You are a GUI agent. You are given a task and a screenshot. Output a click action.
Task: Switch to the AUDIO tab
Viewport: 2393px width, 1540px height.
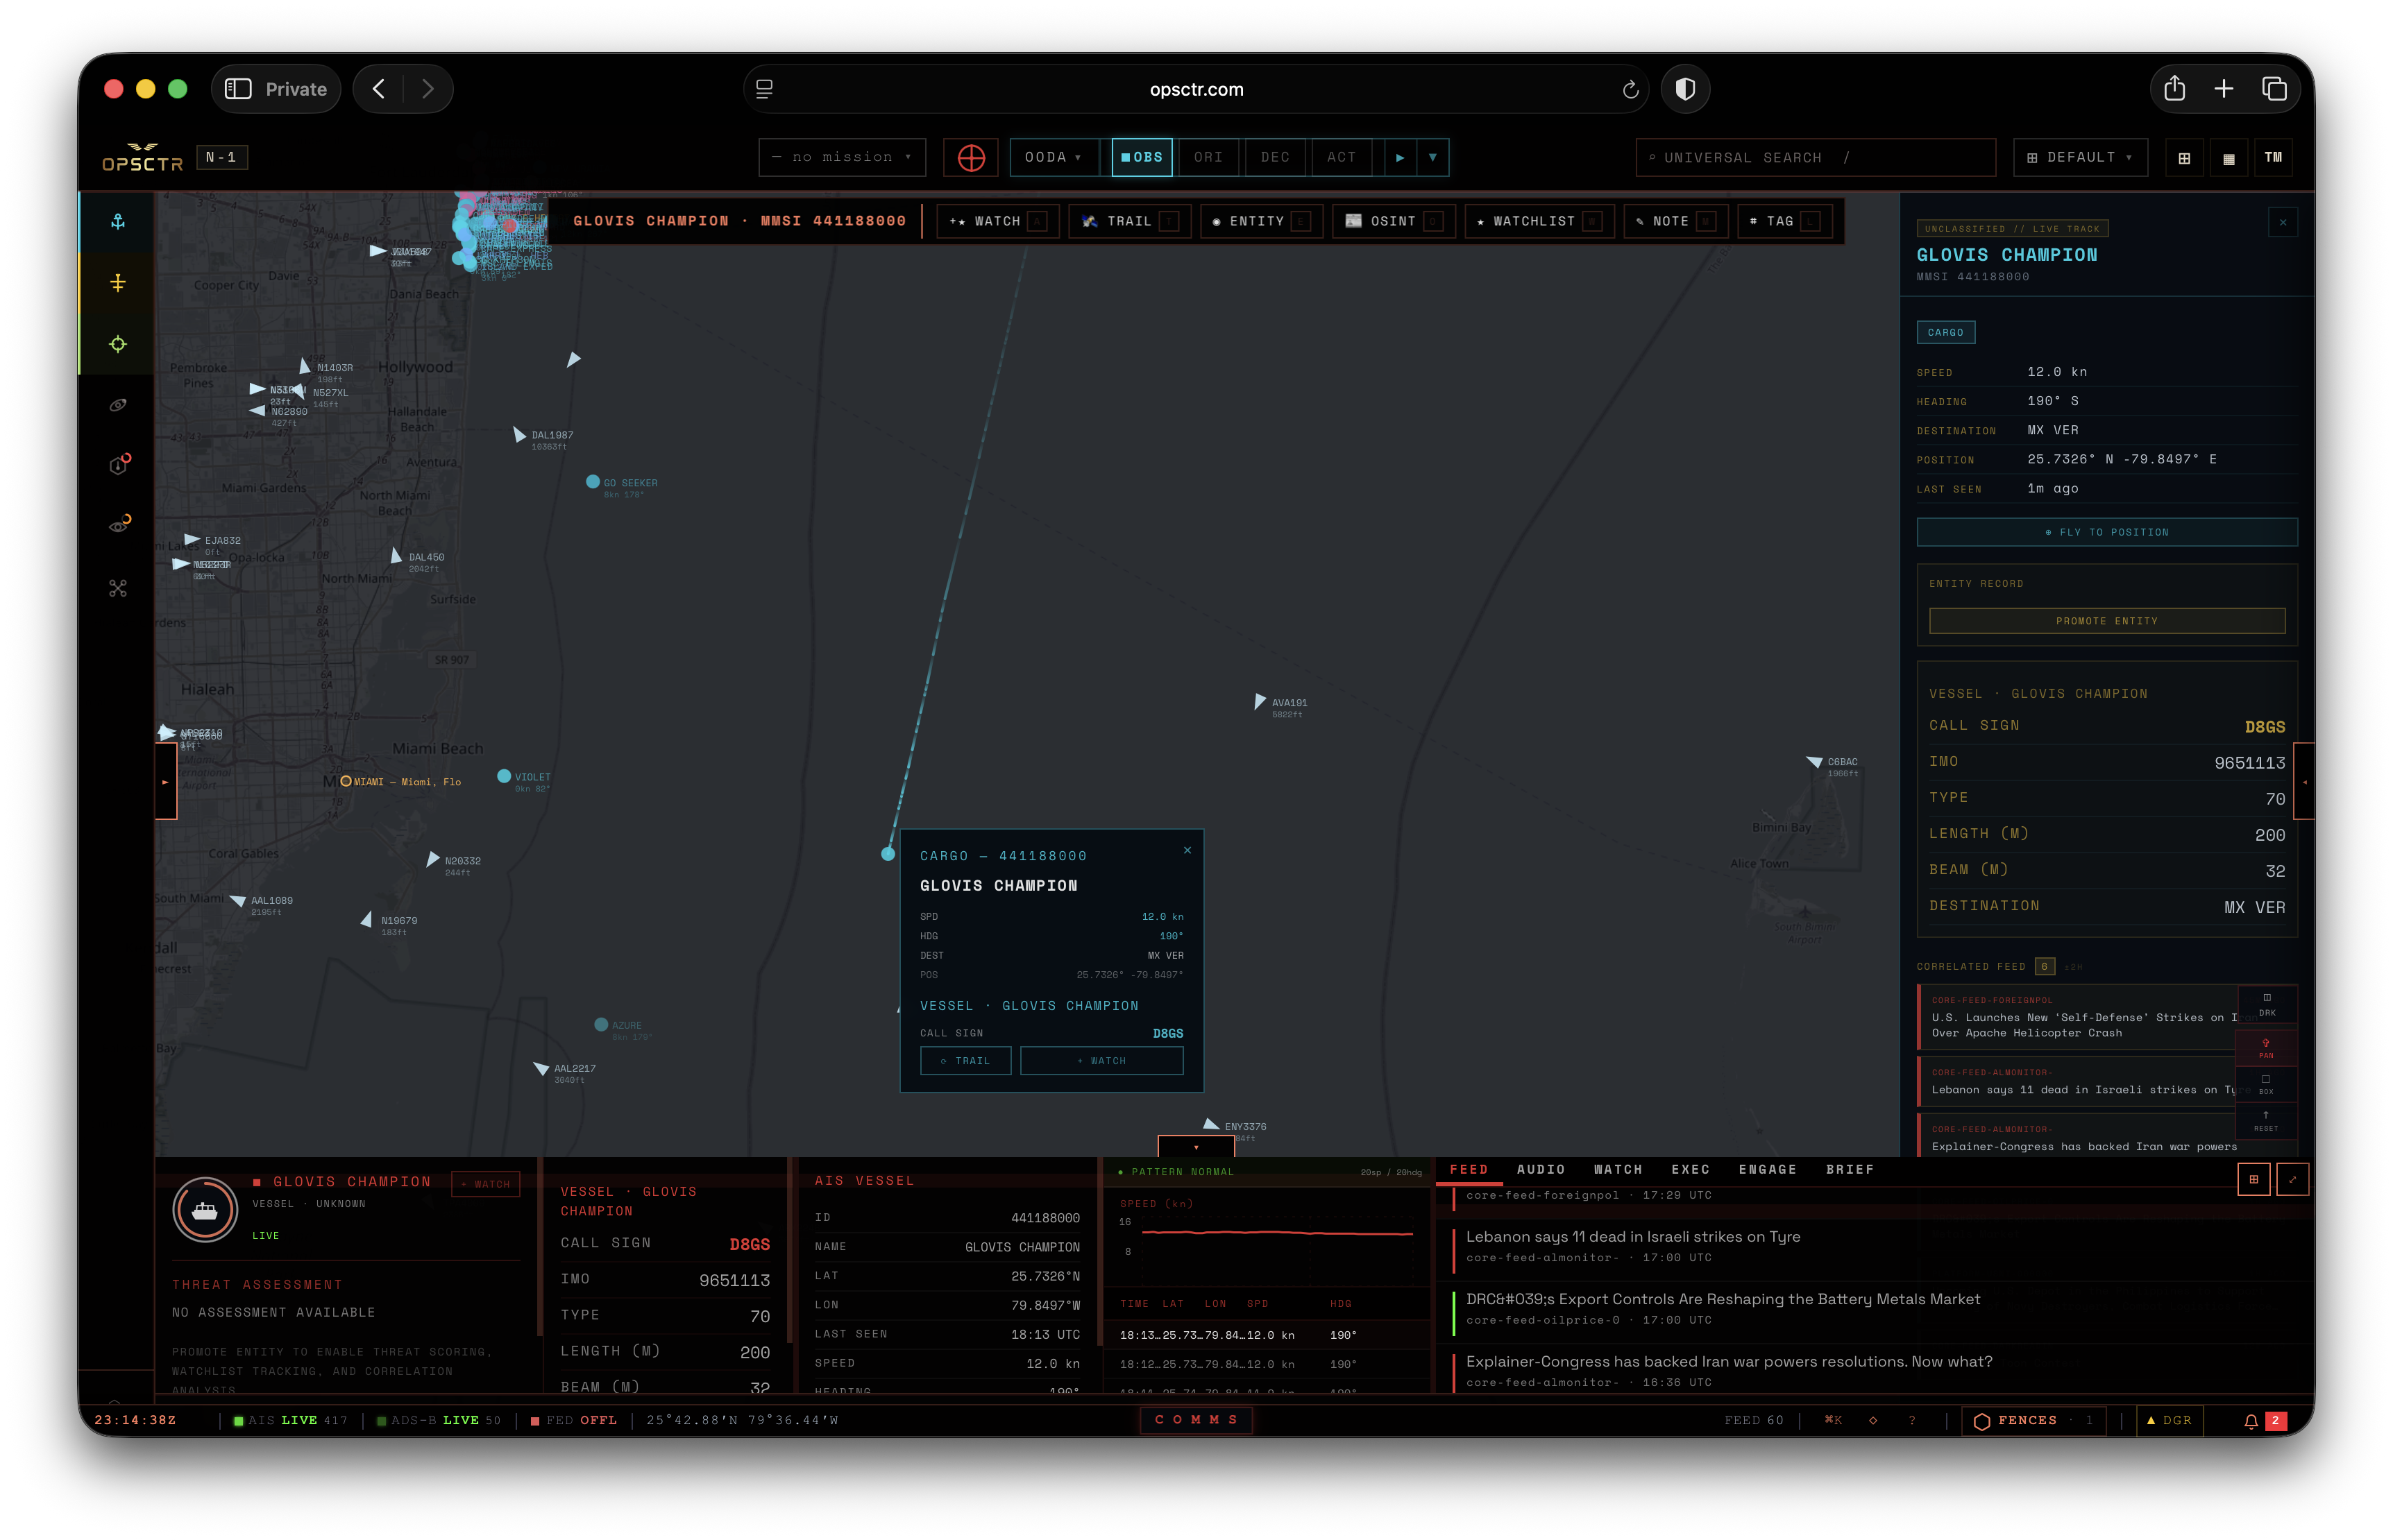(x=1541, y=1169)
